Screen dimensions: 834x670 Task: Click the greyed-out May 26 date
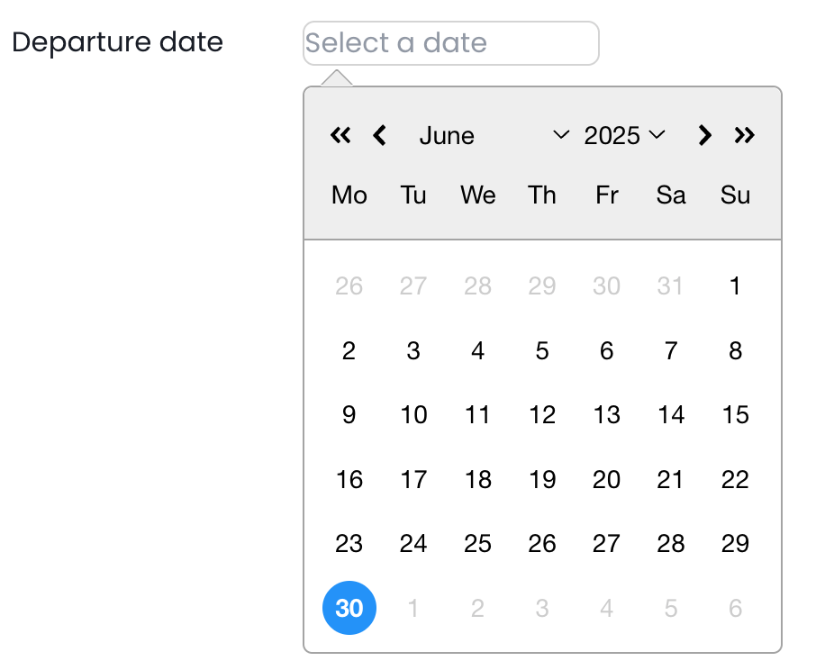349,286
